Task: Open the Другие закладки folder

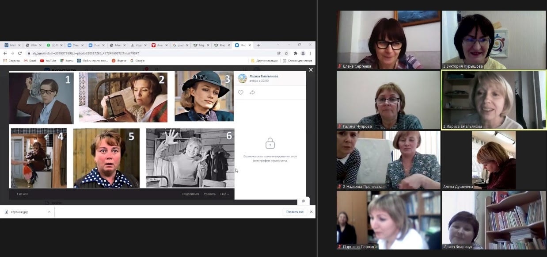Action: [x=265, y=61]
